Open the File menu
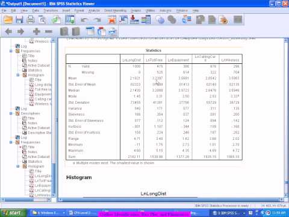 [4, 10]
